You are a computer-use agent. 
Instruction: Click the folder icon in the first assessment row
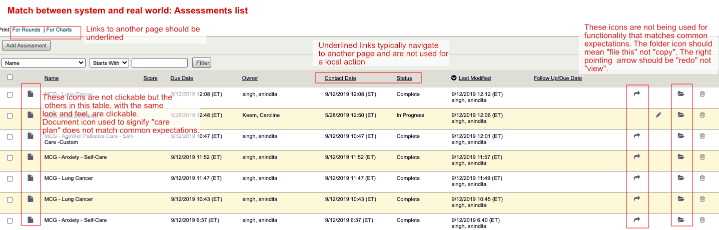click(680, 94)
